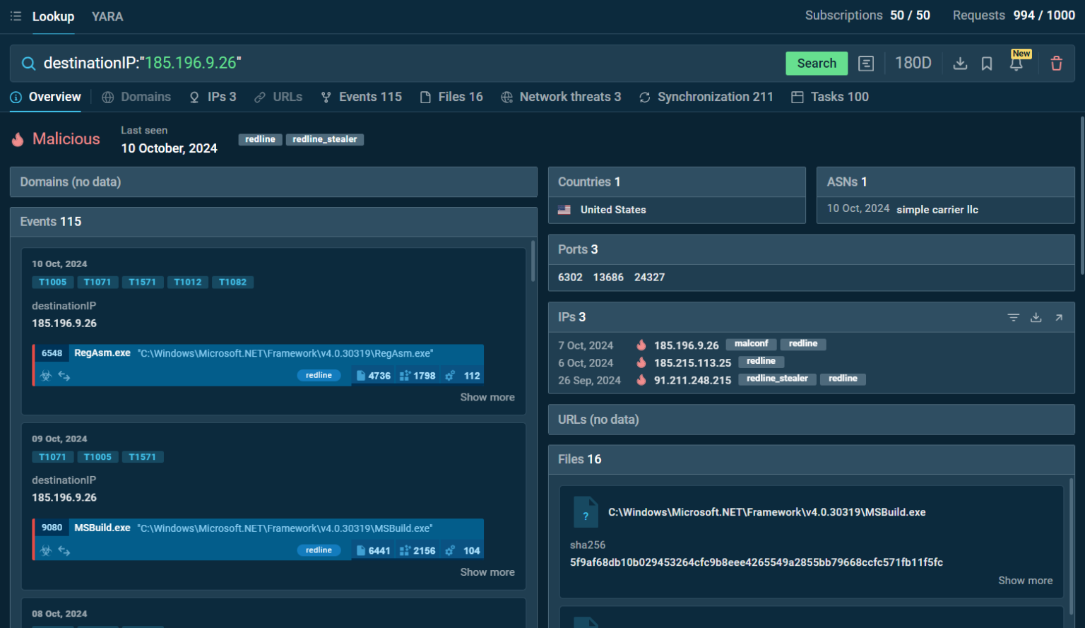1085x628 pixels.
Task: Open the filter icon in the IPs panel
Action: pyautogui.click(x=1014, y=317)
